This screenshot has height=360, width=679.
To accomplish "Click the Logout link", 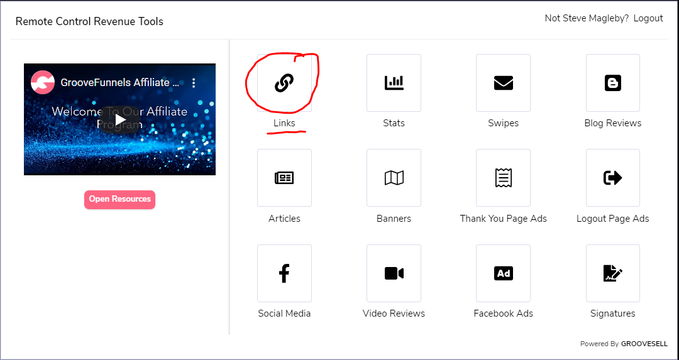I will coord(648,18).
